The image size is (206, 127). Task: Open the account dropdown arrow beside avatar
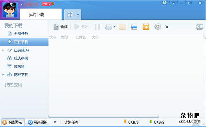coord(22,4)
